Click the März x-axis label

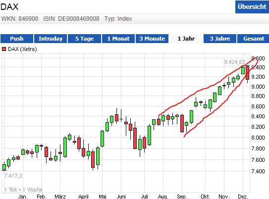tap(60, 197)
